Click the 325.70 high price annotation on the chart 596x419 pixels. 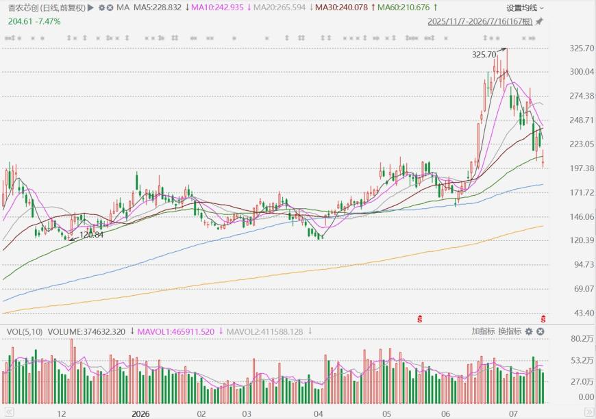point(484,55)
